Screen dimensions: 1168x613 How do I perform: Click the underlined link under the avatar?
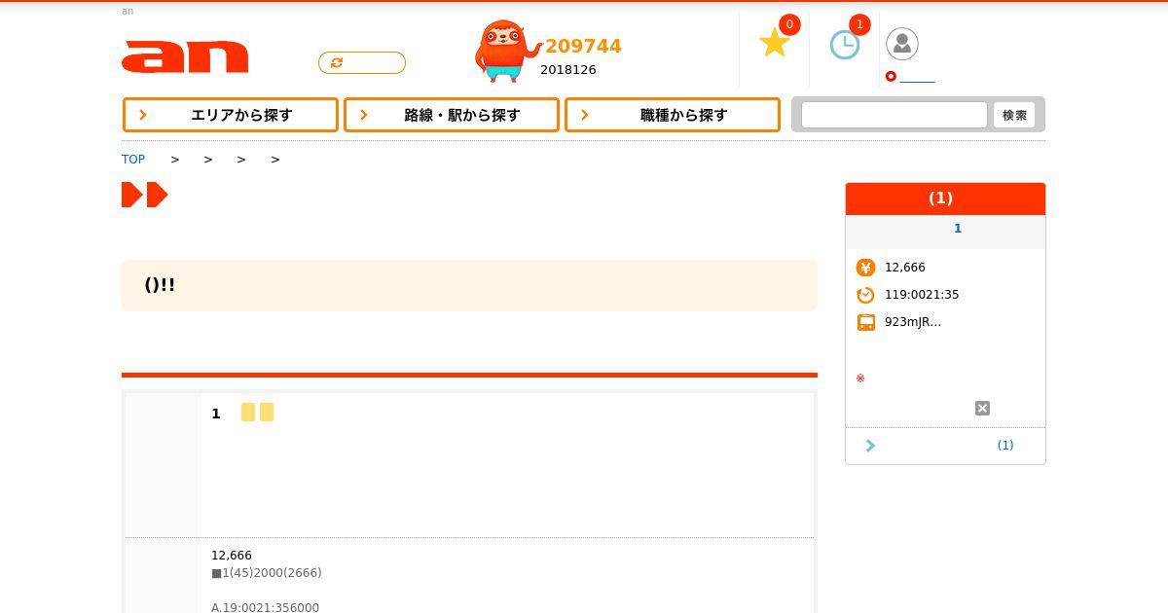coord(917,77)
